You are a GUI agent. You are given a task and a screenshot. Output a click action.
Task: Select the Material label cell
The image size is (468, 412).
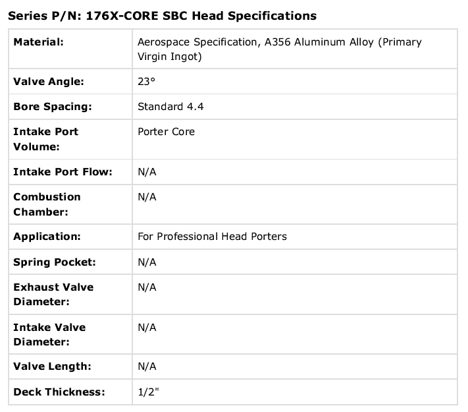pos(70,49)
